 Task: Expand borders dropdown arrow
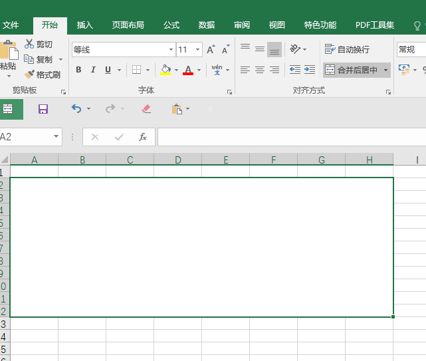pos(148,70)
